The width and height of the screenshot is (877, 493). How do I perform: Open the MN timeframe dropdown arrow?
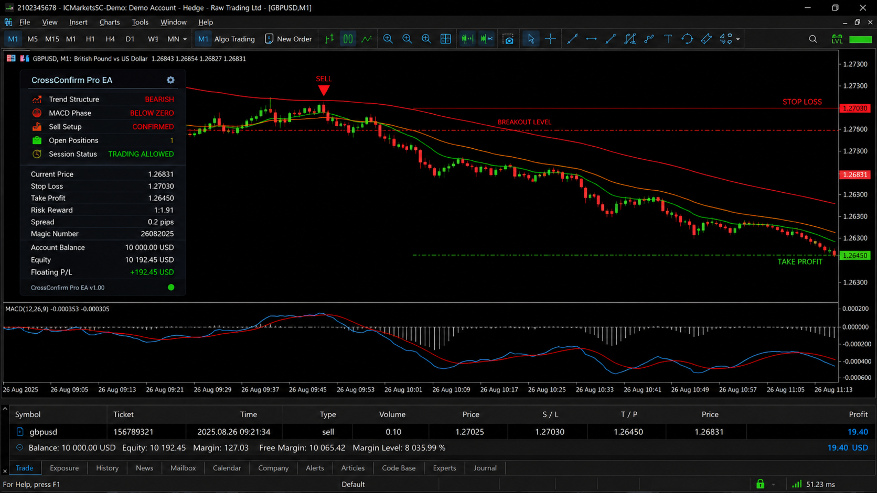coord(185,39)
